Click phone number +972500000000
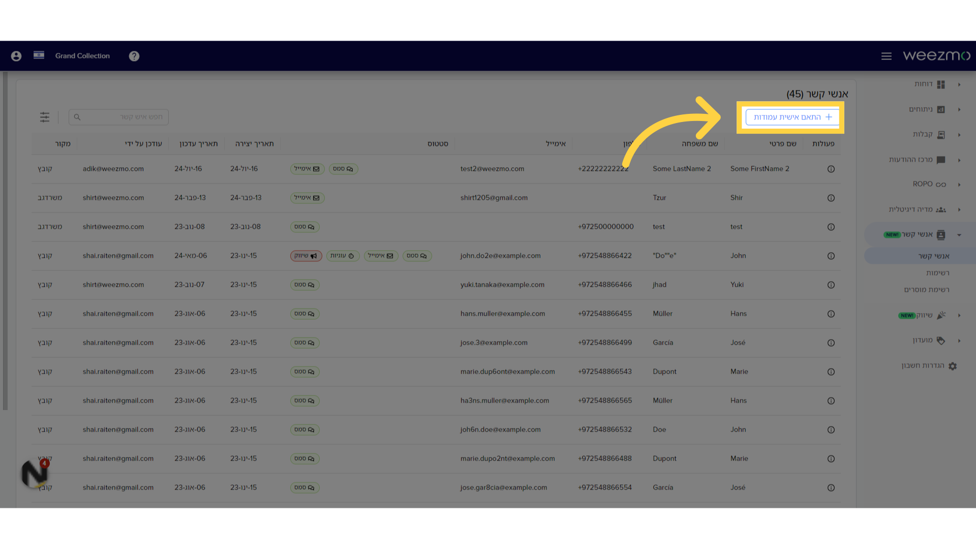The height and width of the screenshot is (549, 976). (605, 227)
